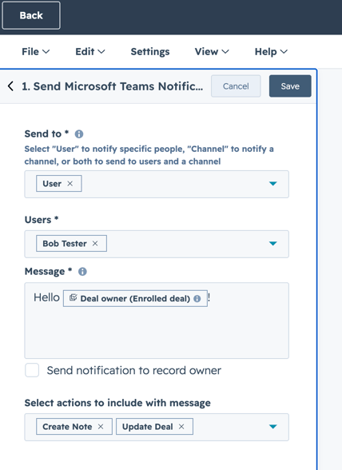
Task: Open the Send to dropdown arrow
Action: coord(272,184)
